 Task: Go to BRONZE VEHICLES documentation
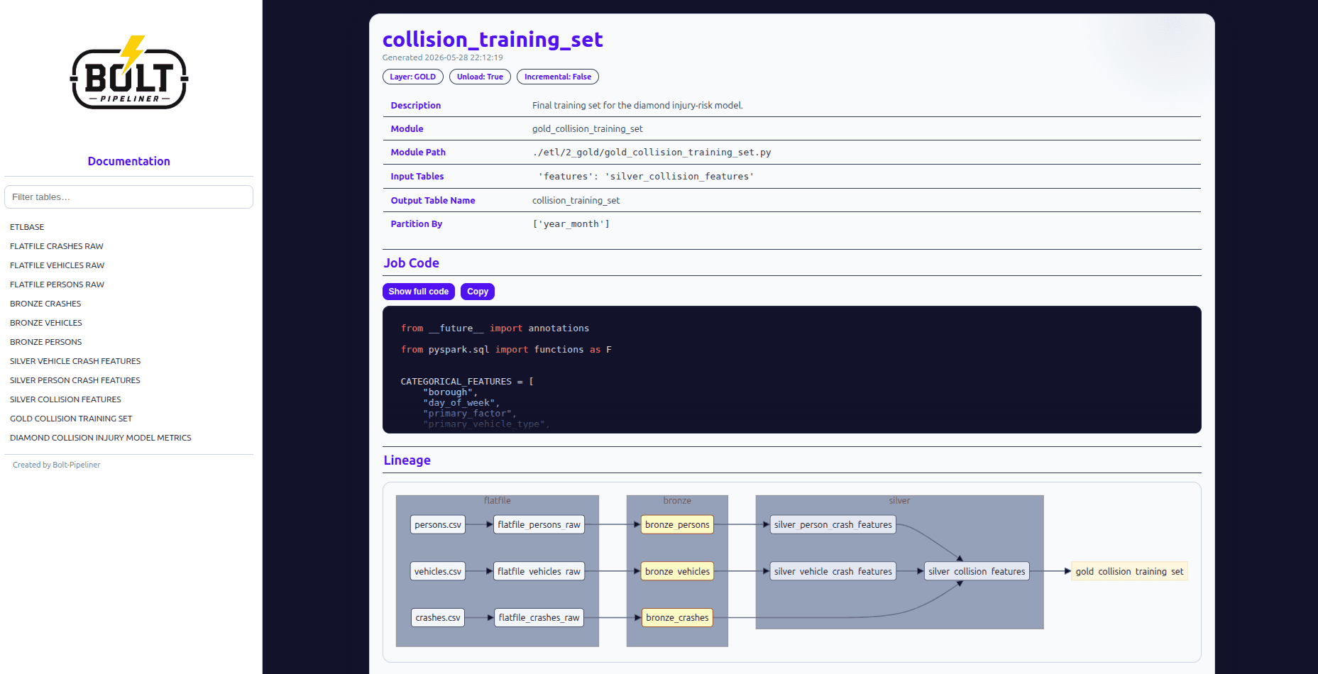click(x=46, y=323)
